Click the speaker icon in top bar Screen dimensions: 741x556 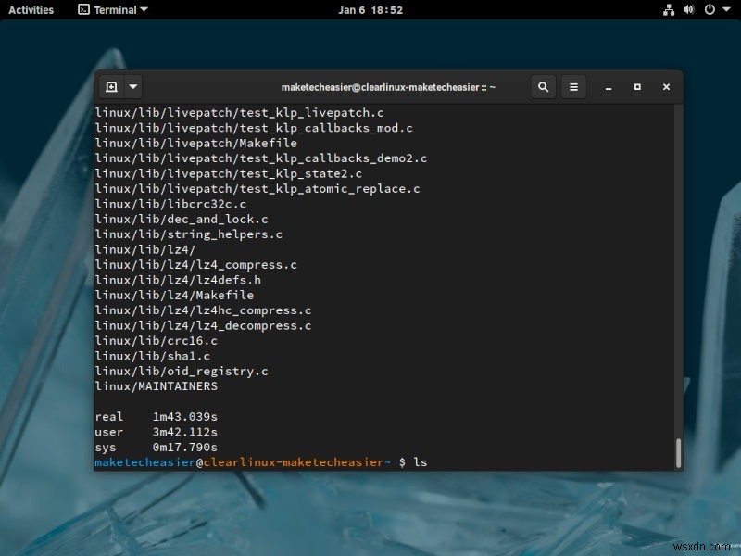[x=688, y=9]
